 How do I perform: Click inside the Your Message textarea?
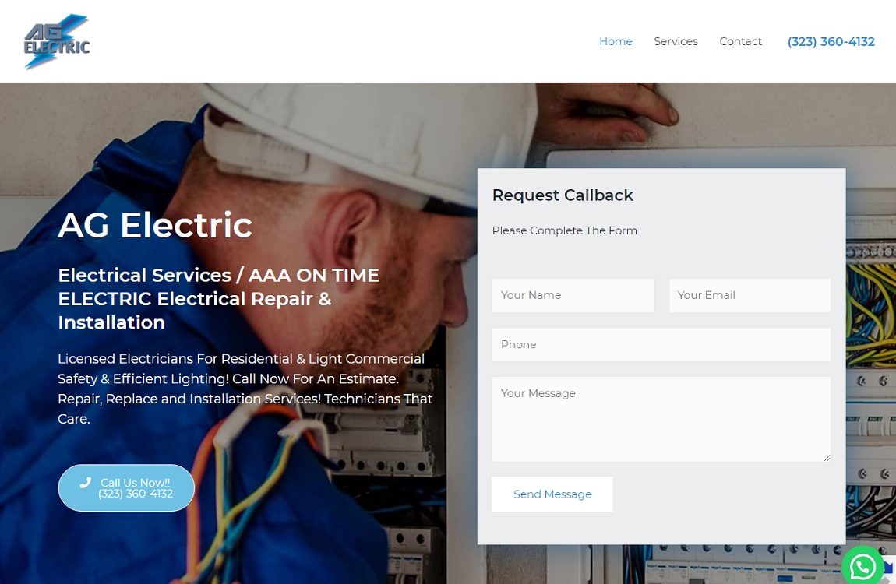pos(661,419)
